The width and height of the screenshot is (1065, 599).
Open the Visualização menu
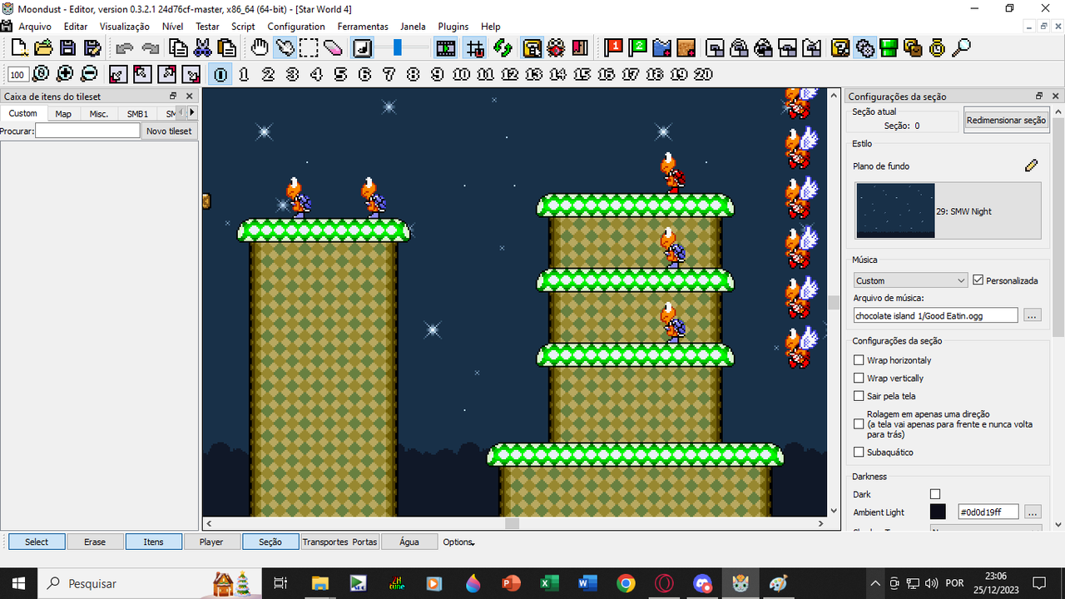125,27
